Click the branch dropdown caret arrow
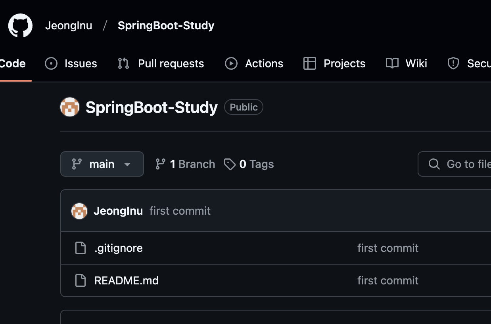491x324 pixels. click(x=128, y=164)
